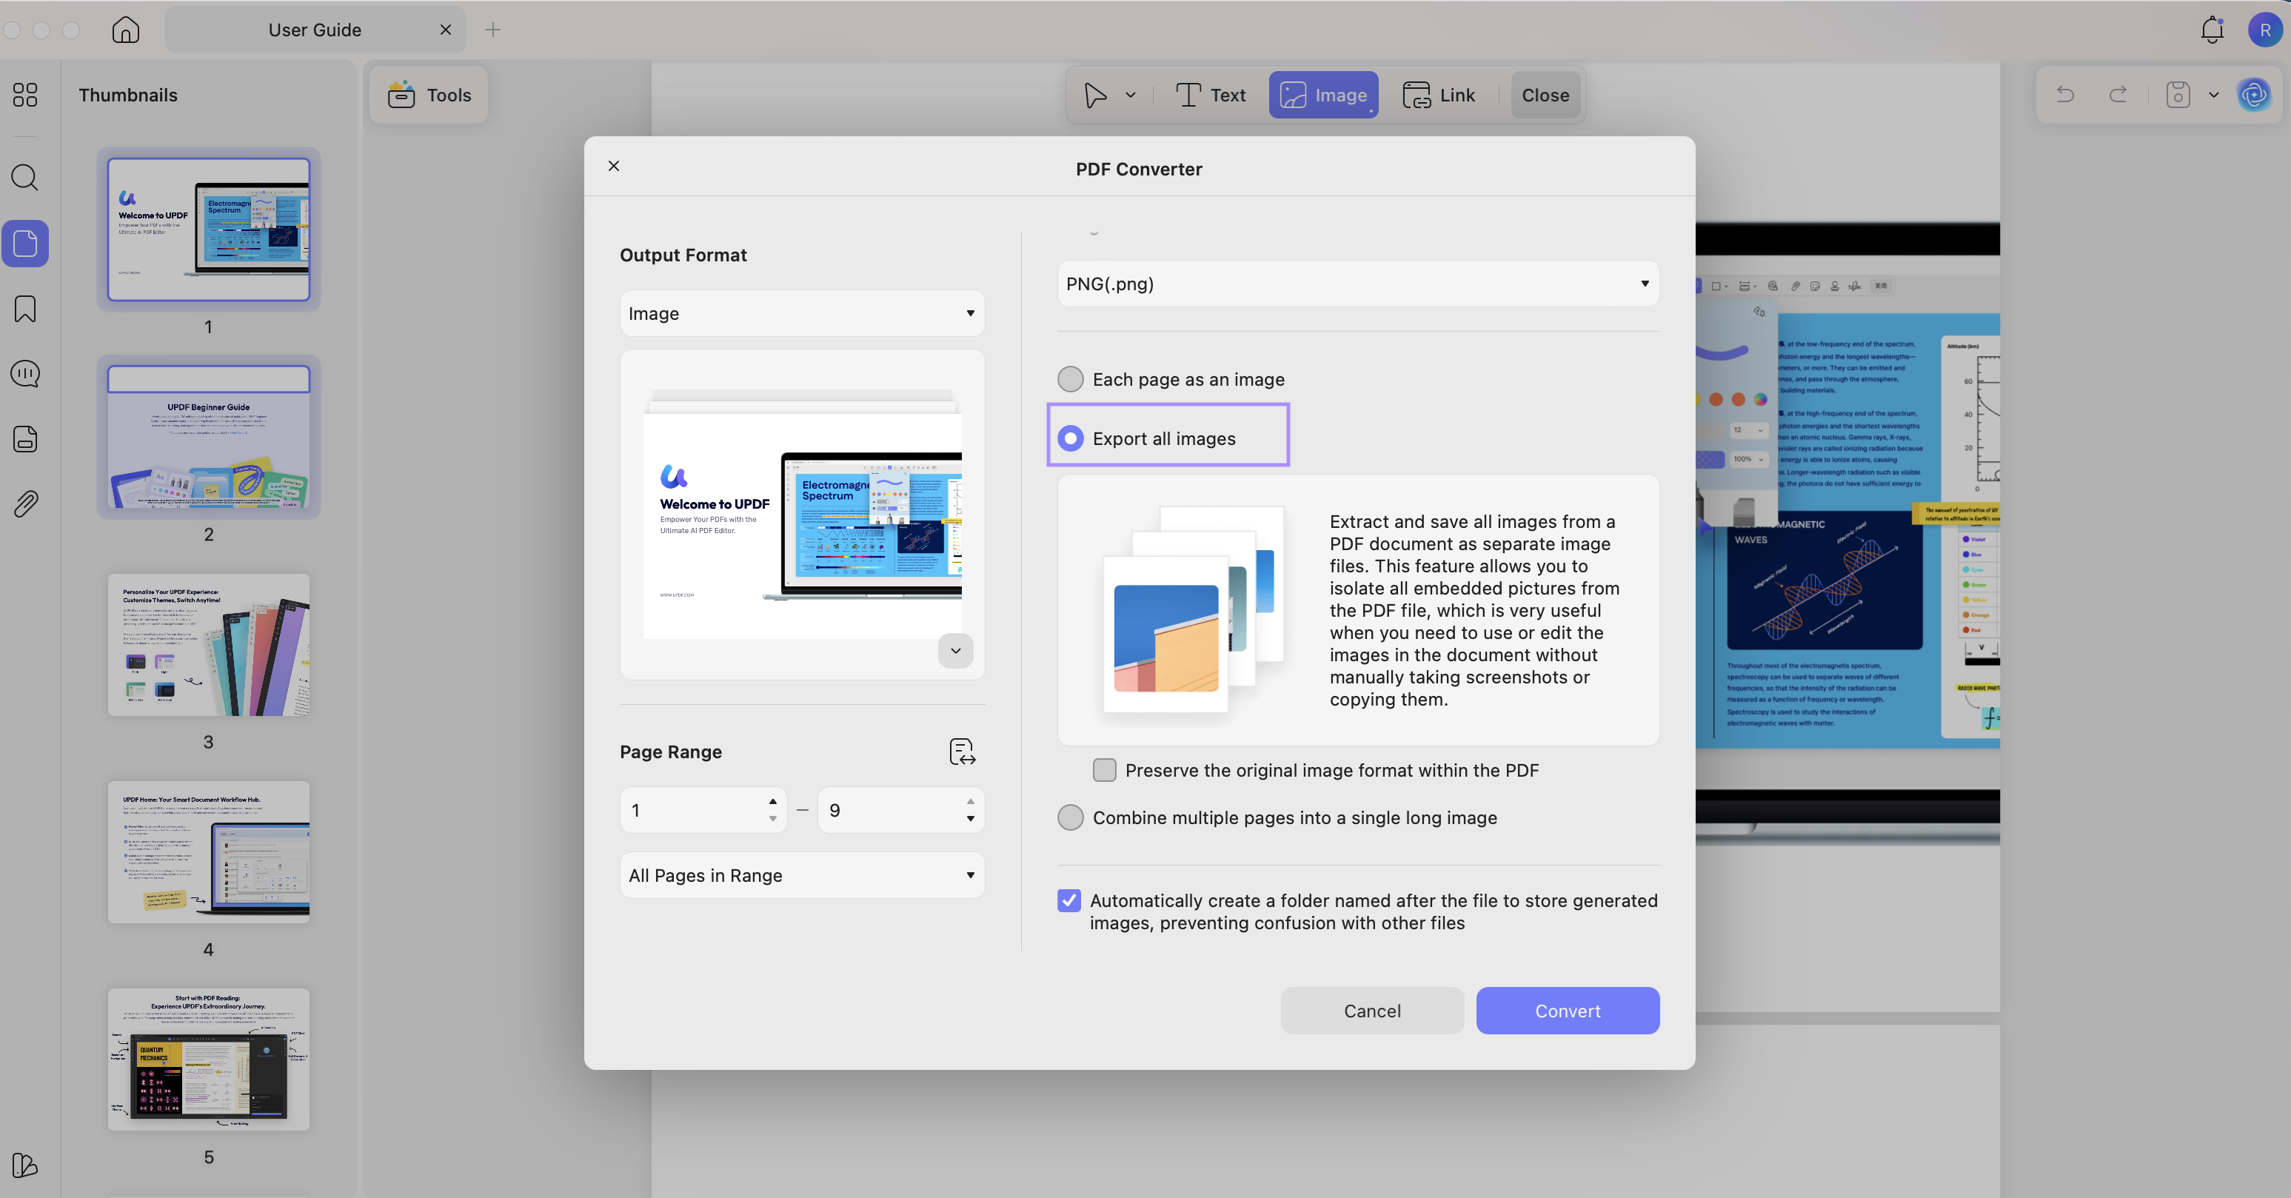
Task: Select the Link tool in the toolbar
Action: tap(1438, 94)
